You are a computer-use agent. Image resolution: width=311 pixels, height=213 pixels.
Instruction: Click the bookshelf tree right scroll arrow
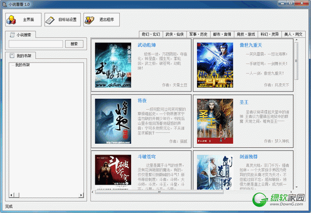pyautogui.click(x=81, y=195)
